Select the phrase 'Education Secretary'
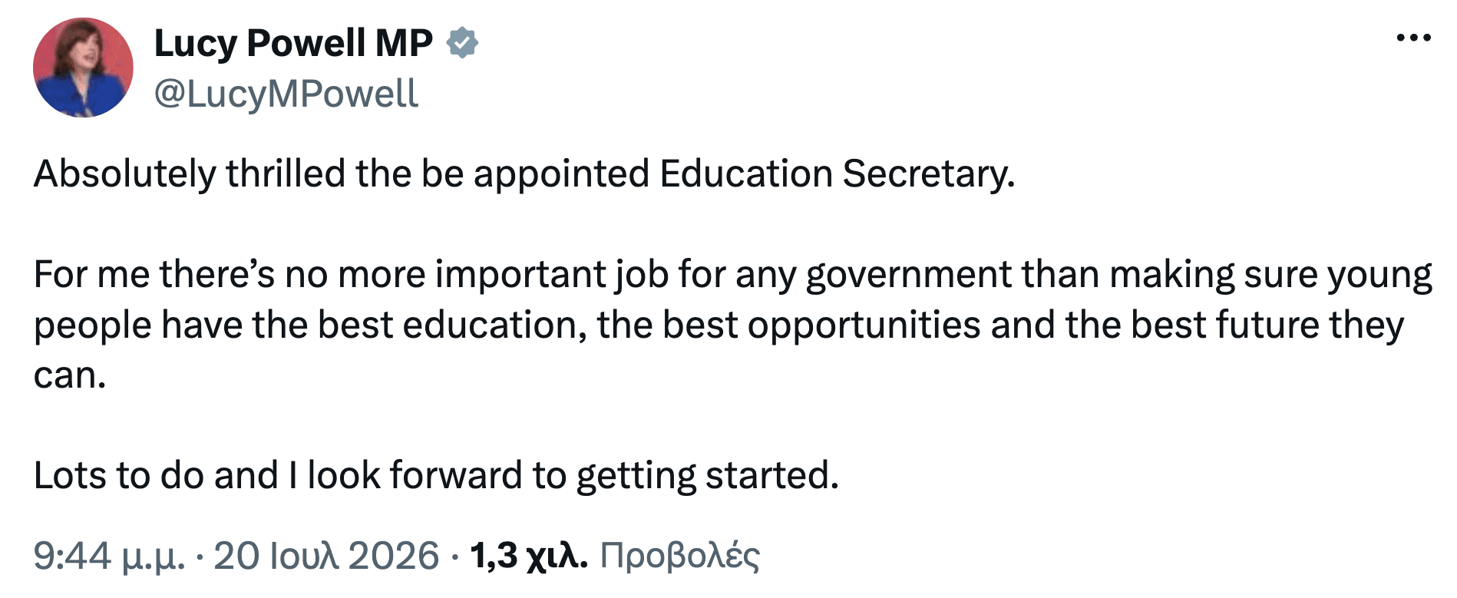The image size is (1457, 598). click(835, 173)
